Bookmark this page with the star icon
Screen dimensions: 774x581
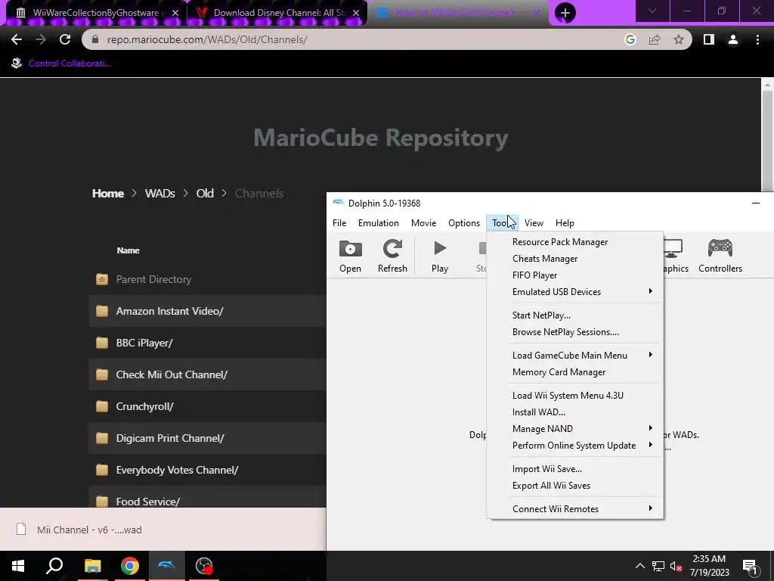click(x=679, y=39)
